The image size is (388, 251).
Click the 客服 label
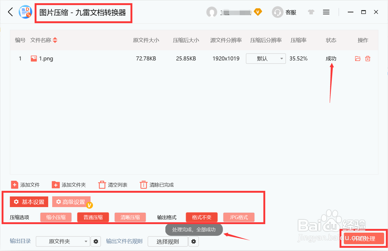coord(291,13)
